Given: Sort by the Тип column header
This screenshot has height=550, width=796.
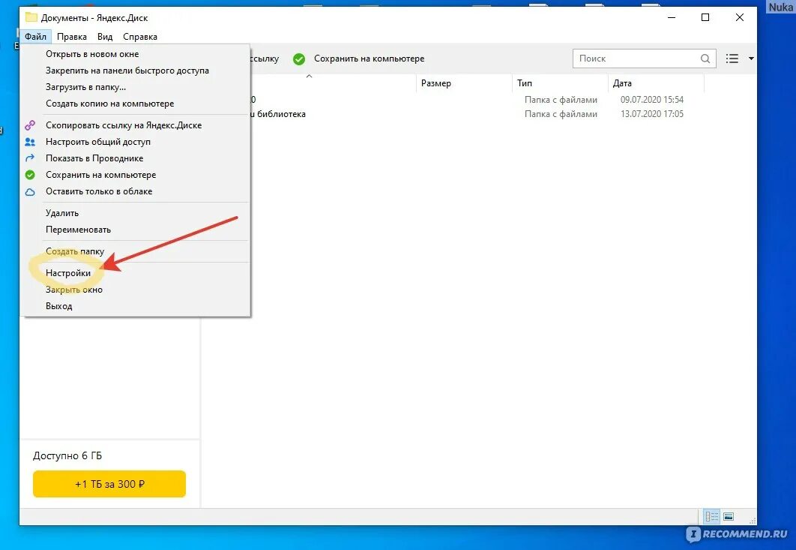Looking at the screenshot, I should (561, 83).
